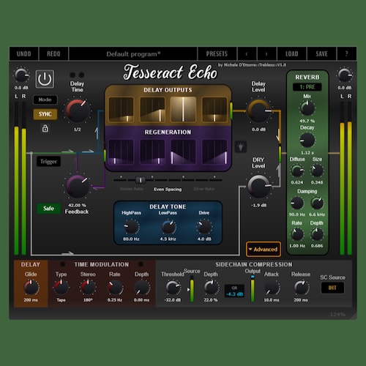Click the fourth Regeneration panel

coord(214,152)
